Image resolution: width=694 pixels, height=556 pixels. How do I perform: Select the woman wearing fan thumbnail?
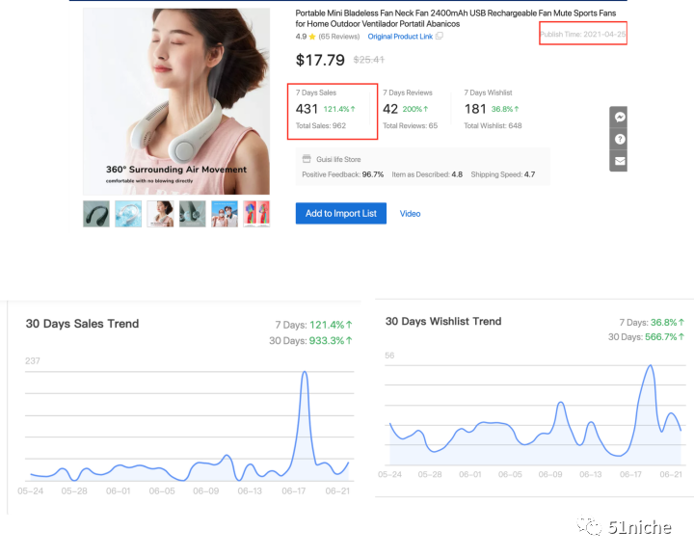[x=160, y=214]
